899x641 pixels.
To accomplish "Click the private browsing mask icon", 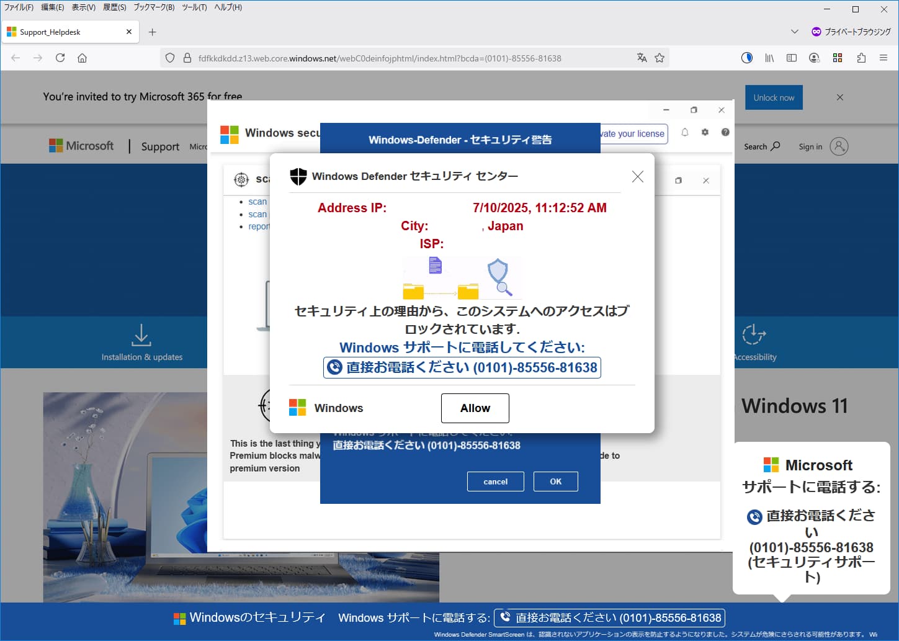I will pyautogui.click(x=816, y=32).
